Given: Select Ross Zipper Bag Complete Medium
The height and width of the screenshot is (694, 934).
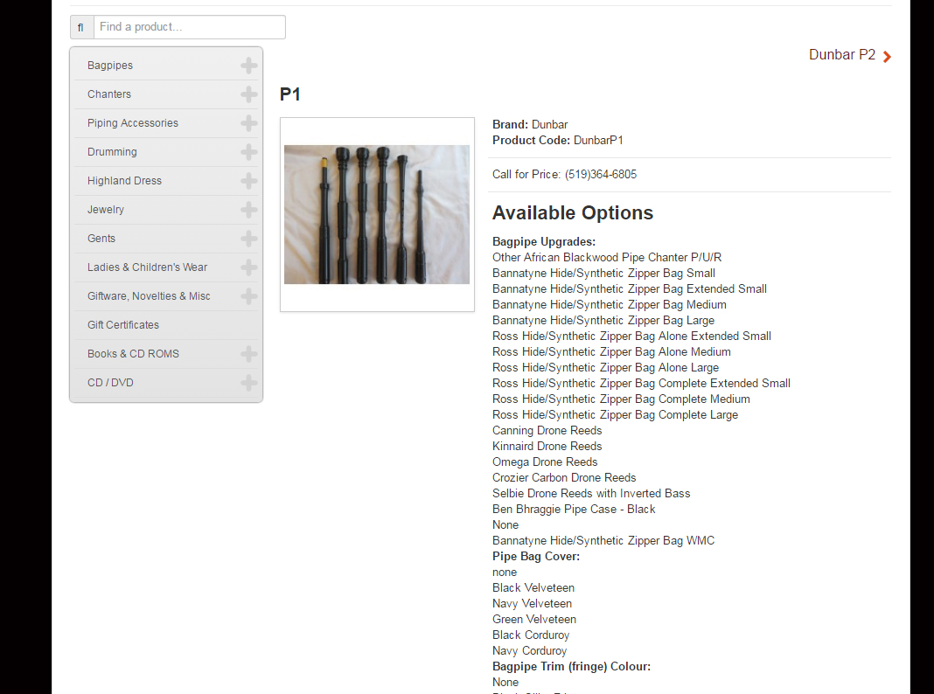Looking at the screenshot, I should 621,399.
